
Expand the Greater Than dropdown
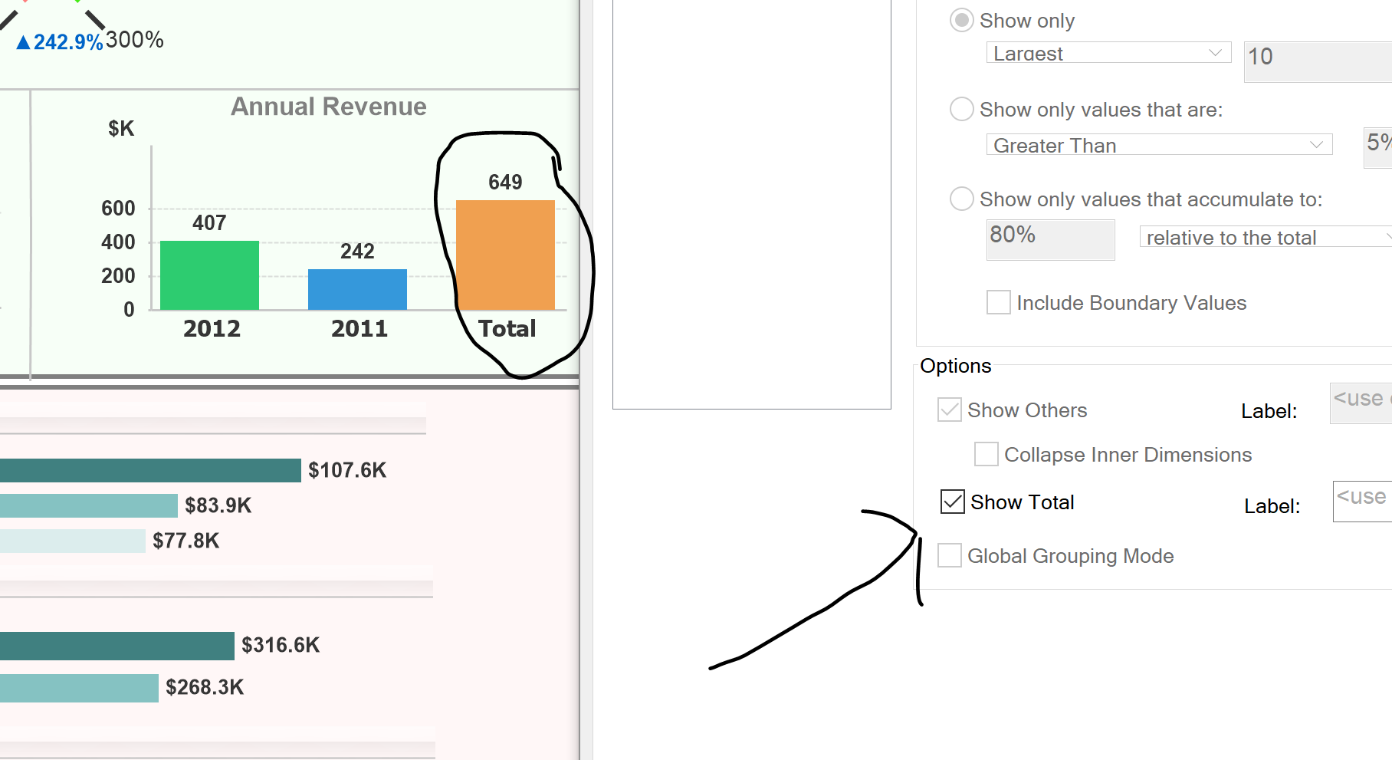click(1158, 145)
